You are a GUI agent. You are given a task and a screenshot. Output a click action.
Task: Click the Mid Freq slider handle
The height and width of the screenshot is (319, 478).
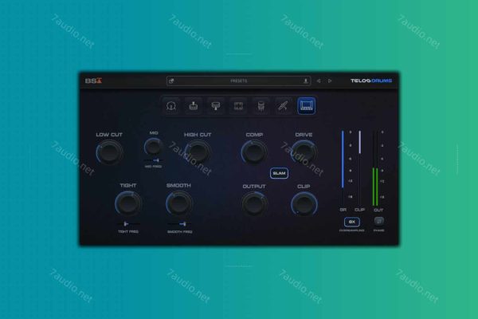click(157, 160)
